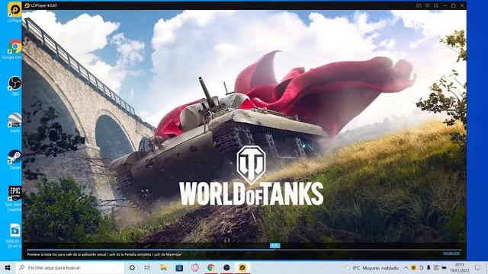
Task: Open clock and date 19/01/2022
Action: coord(459,267)
